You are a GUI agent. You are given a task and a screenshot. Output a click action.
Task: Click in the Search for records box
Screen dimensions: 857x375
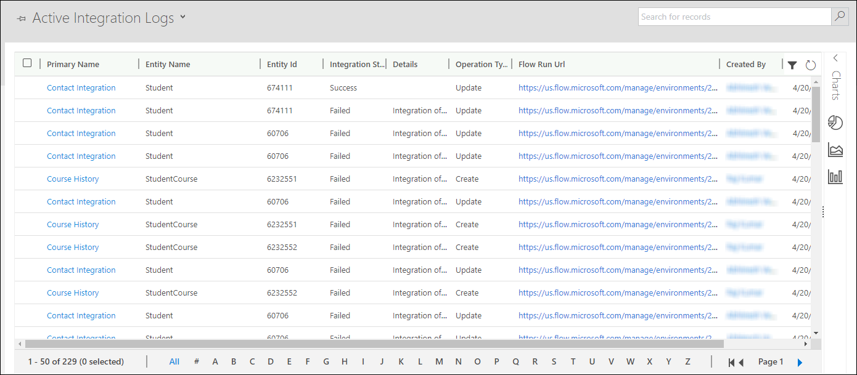pos(734,17)
